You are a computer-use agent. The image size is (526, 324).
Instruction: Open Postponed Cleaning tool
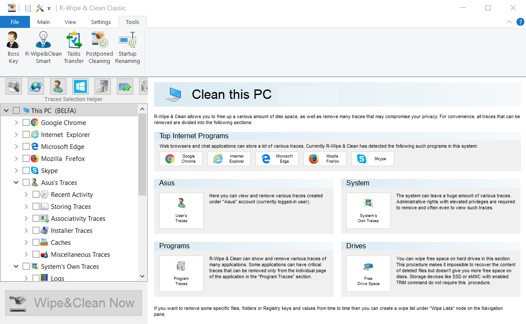point(99,48)
